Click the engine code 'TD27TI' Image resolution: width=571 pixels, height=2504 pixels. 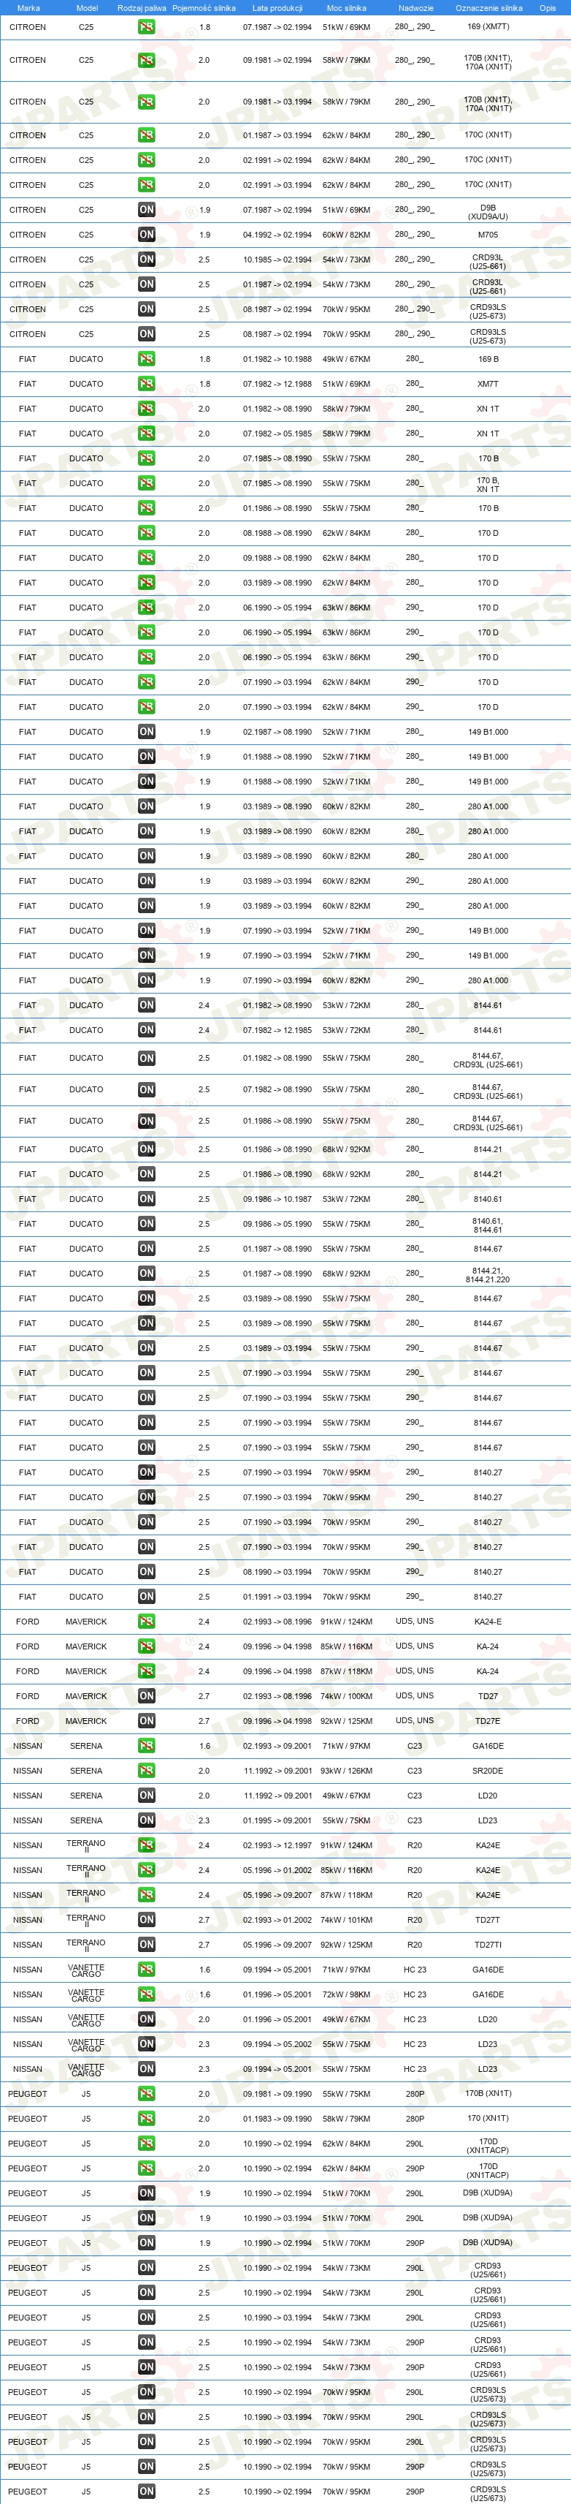click(488, 1946)
